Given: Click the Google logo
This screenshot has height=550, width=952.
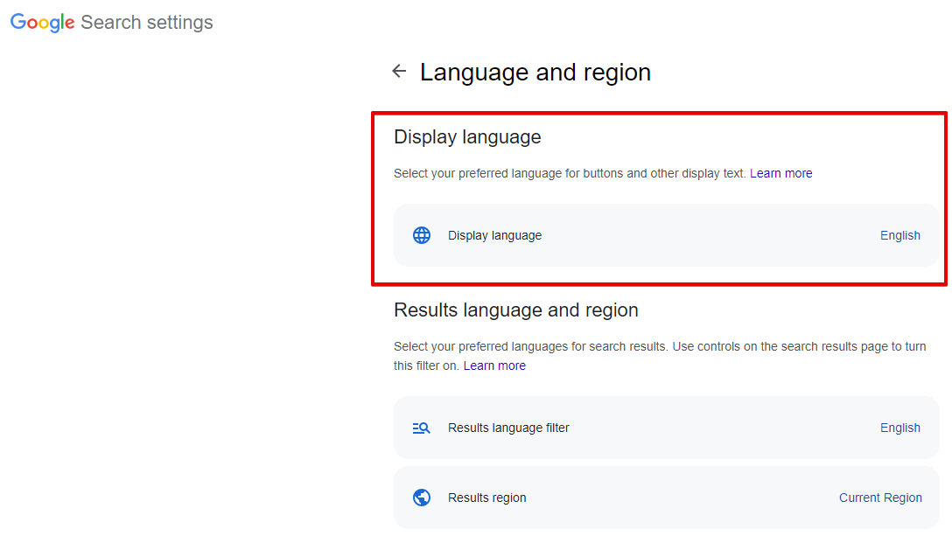Looking at the screenshot, I should pos(41,22).
